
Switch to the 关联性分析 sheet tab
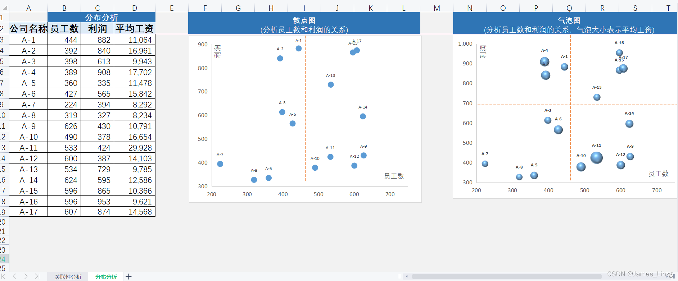point(68,277)
